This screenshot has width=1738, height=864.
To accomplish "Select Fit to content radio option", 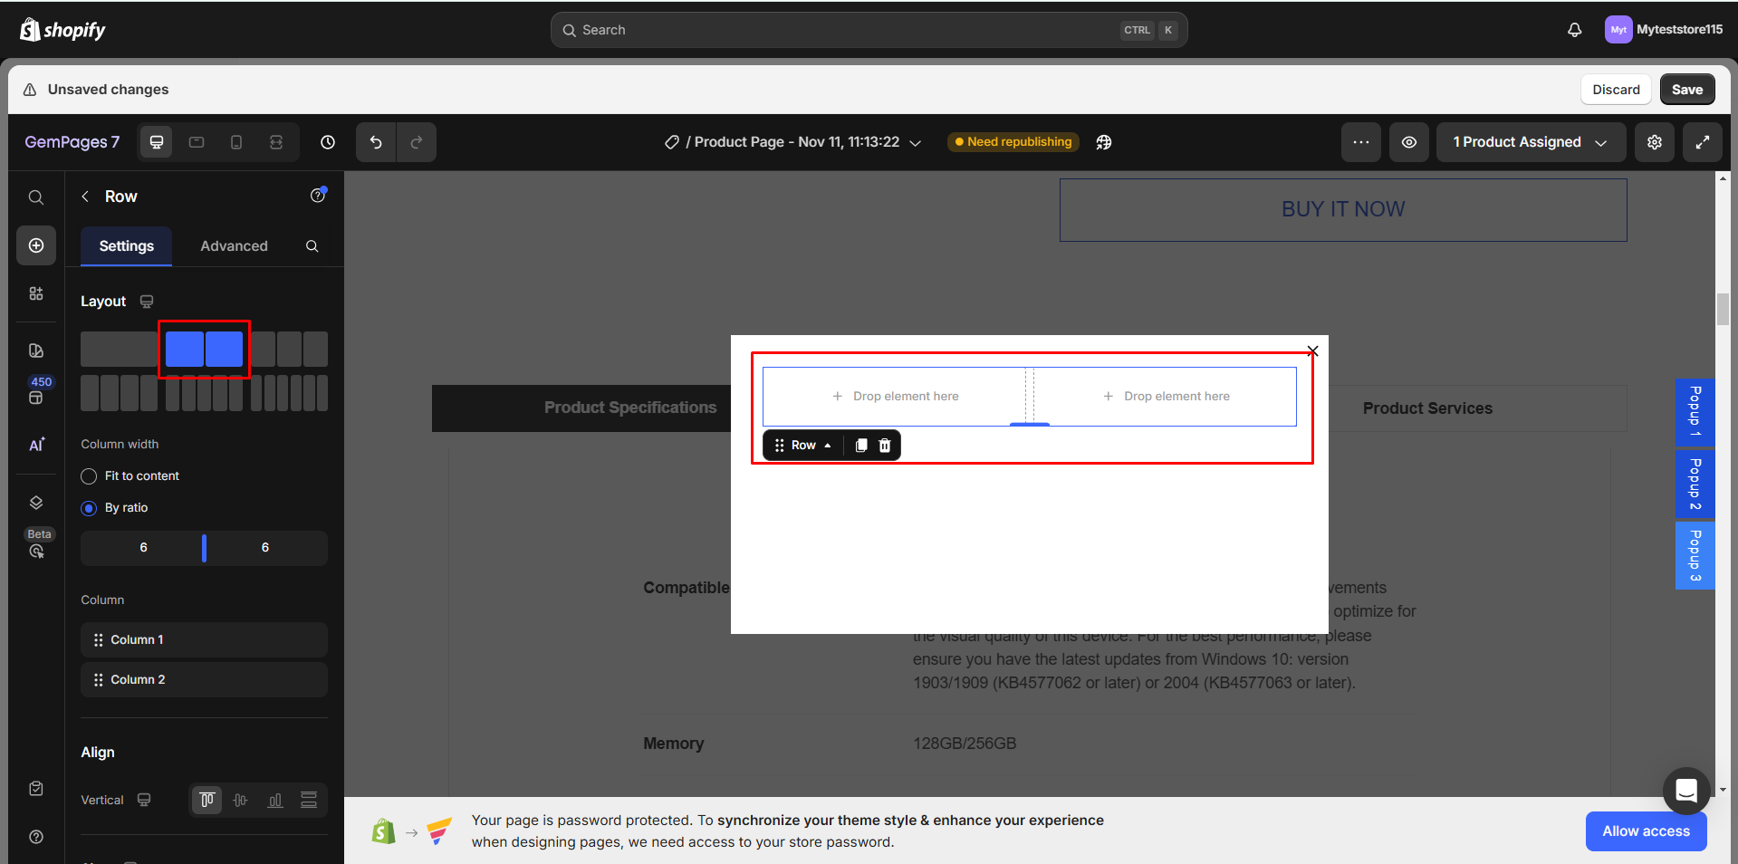I will pyautogui.click(x=89, y=476).
